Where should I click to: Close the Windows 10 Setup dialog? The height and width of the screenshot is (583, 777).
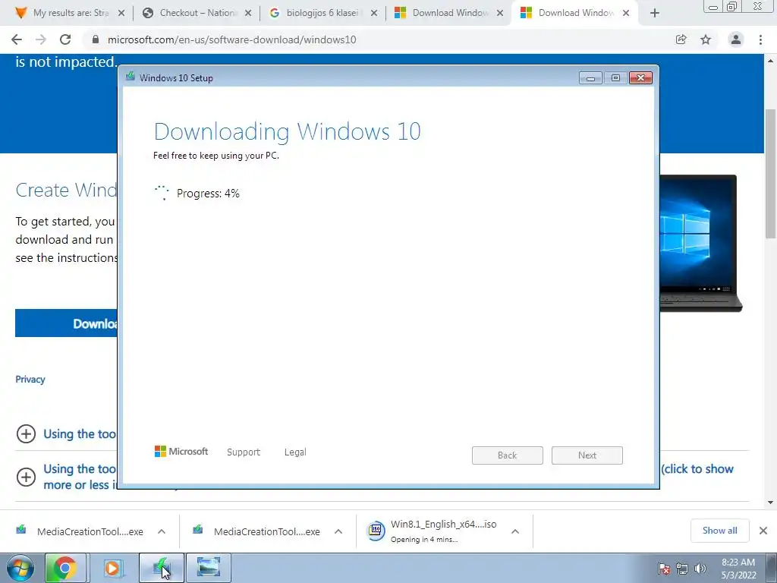pos(640,78)
